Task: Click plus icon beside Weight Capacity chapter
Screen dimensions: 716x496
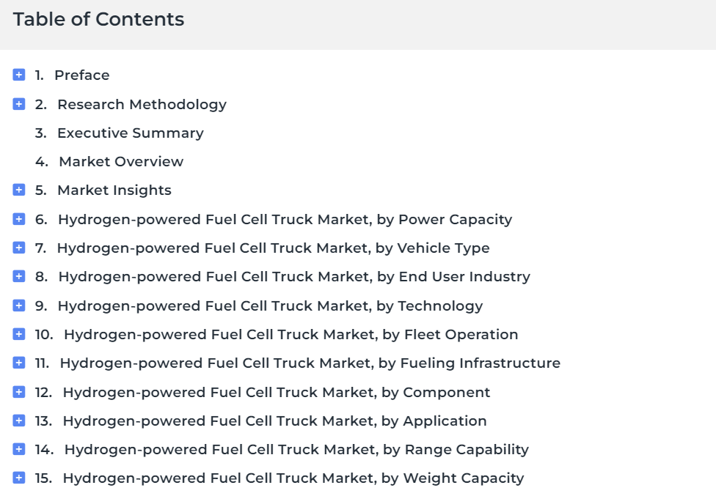Action: [19, 478]
